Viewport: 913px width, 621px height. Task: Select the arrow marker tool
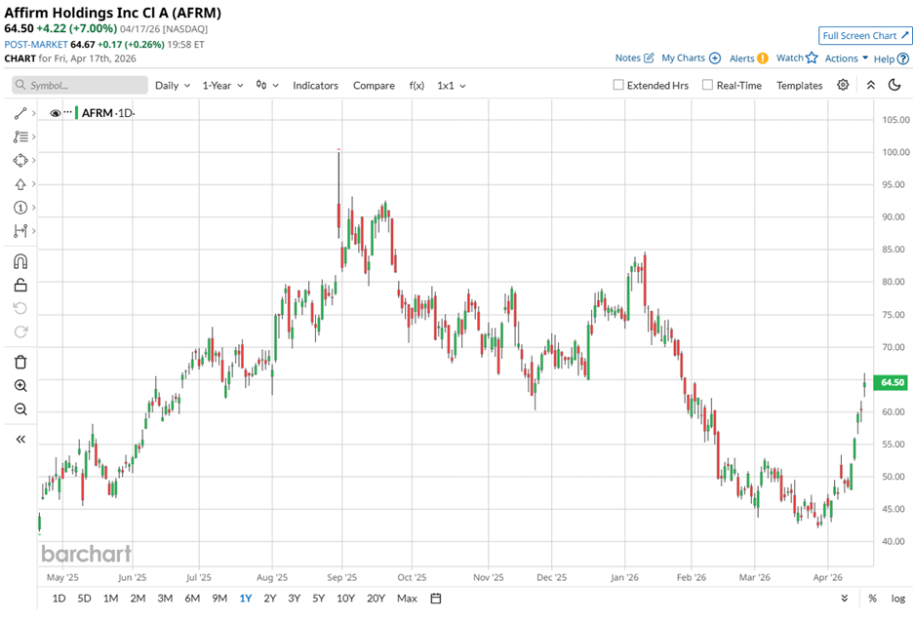[x=20, y=184]
